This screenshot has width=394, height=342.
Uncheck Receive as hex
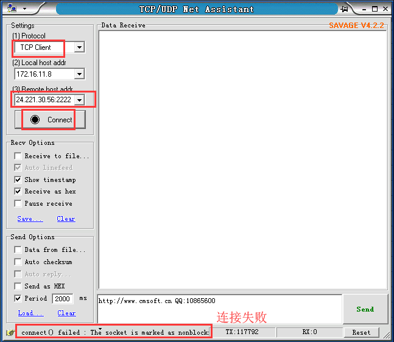pos(18,192)
